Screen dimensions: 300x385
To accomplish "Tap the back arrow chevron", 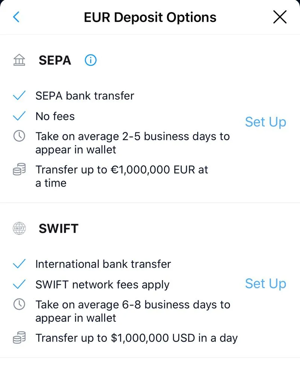I will [16, 17].
